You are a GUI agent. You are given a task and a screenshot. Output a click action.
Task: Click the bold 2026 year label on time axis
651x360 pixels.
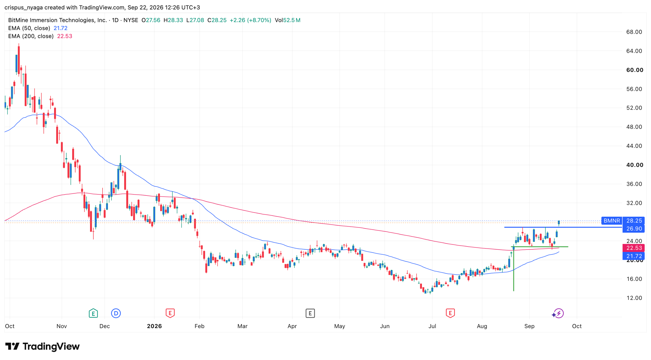click(x=154, y=326)
